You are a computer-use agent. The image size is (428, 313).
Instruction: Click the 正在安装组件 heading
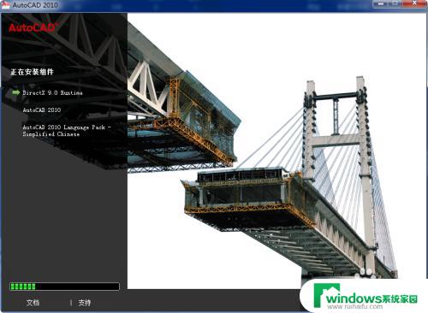(x=32, y=72)
